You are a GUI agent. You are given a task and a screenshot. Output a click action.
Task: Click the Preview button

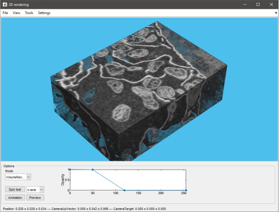(x=35, y=198)
